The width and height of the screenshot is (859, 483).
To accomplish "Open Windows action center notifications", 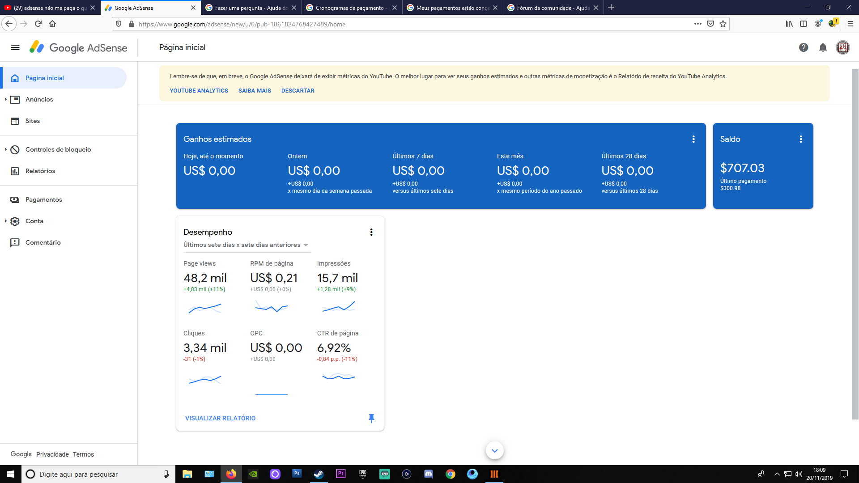I will [x=844, y=474].
